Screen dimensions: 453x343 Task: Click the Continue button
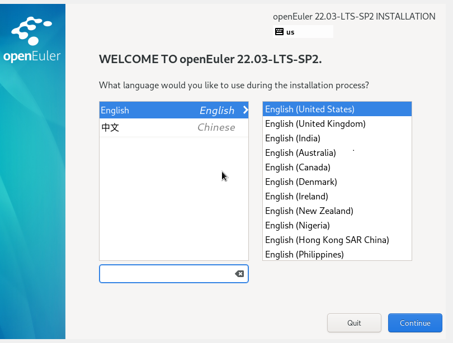[x=415, y=323]
